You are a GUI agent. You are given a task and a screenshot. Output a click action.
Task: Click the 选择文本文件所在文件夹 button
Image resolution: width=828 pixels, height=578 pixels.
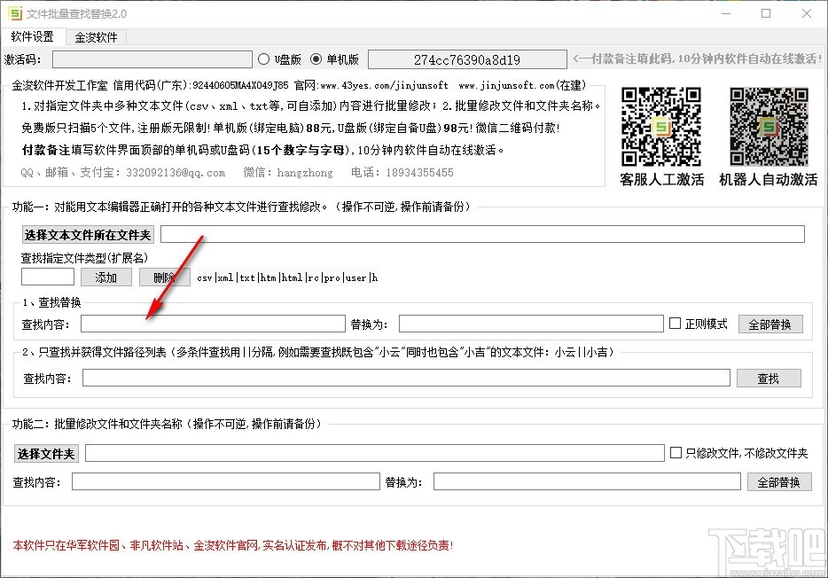click(x=88, y=234)
